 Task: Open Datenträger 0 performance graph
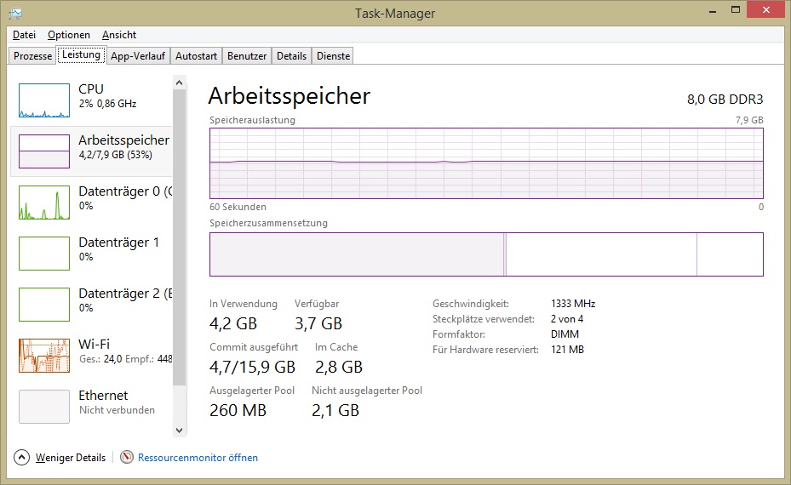[x=44, y=203]
